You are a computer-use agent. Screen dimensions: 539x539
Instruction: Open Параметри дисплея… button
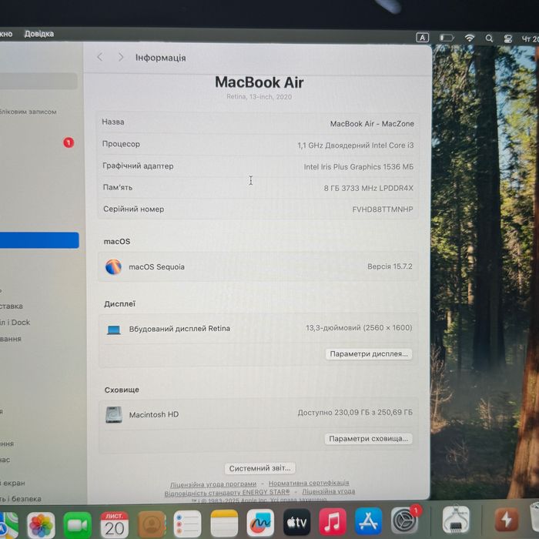(x=369, y=353)
